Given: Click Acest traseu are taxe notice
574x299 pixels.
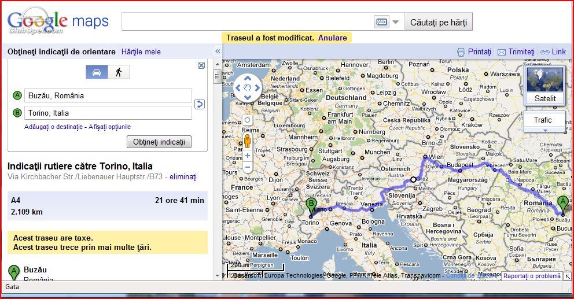Looking at the screenshot, I should (x=53, y=238).
